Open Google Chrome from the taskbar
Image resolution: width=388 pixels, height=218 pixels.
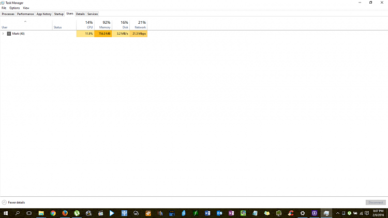(53, 213)
